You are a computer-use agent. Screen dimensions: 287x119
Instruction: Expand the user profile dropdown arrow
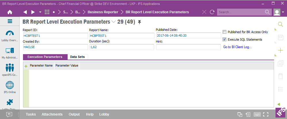point(283,12)
